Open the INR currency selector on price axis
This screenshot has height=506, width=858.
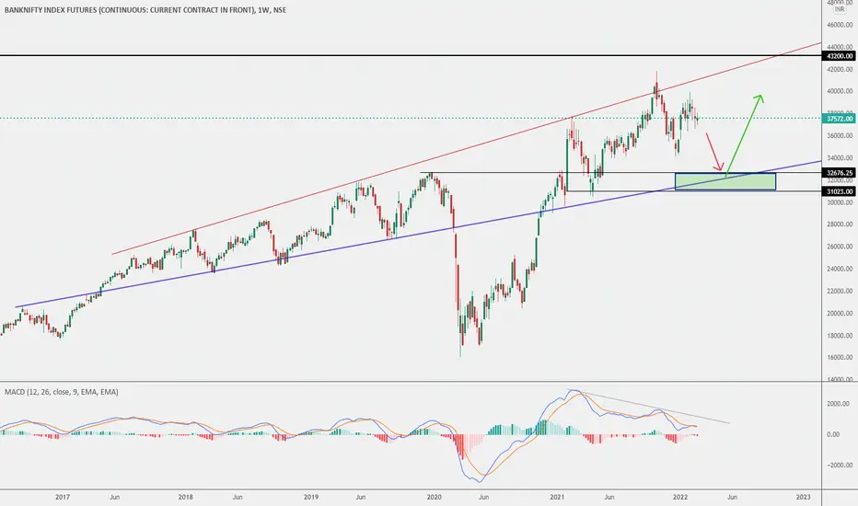pyautogui.click(x=840, y=9)
